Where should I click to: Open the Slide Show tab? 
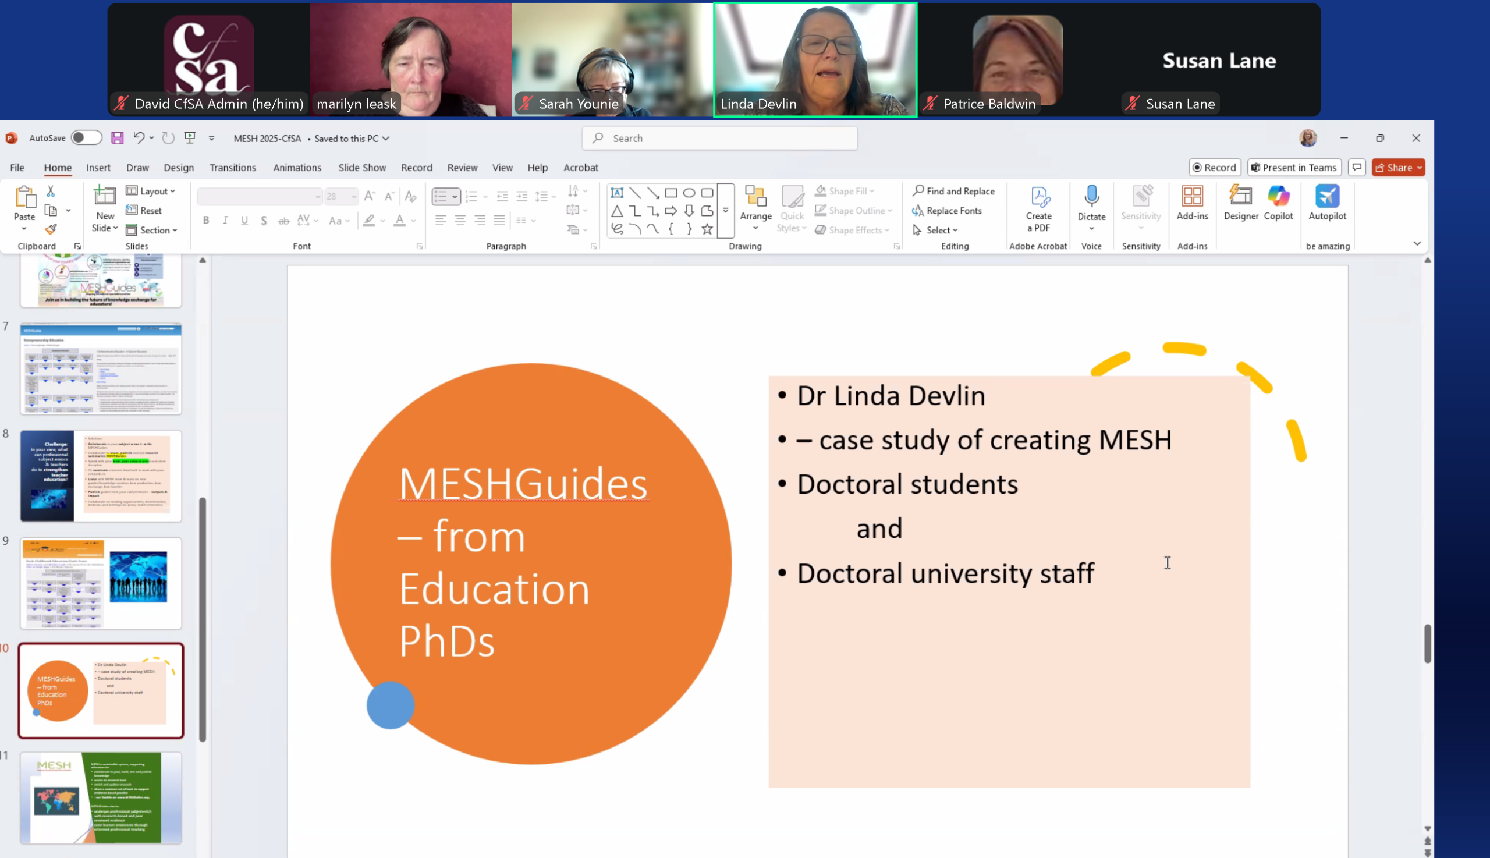(x=362, y=168)
